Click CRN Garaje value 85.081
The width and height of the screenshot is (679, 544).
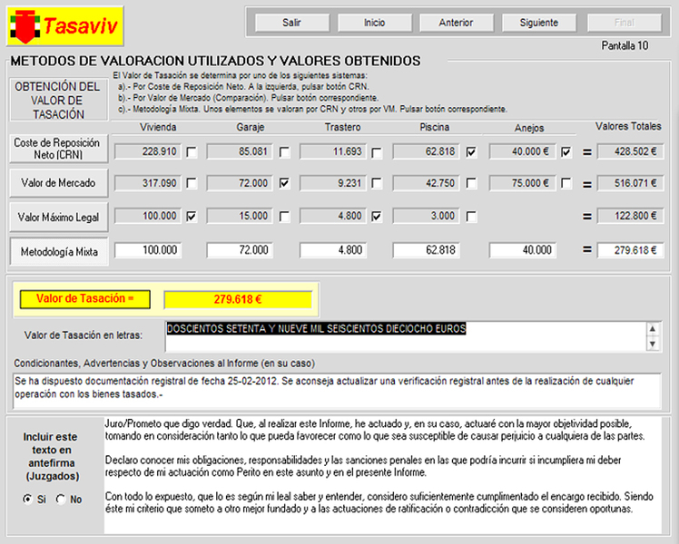point(240,151)
